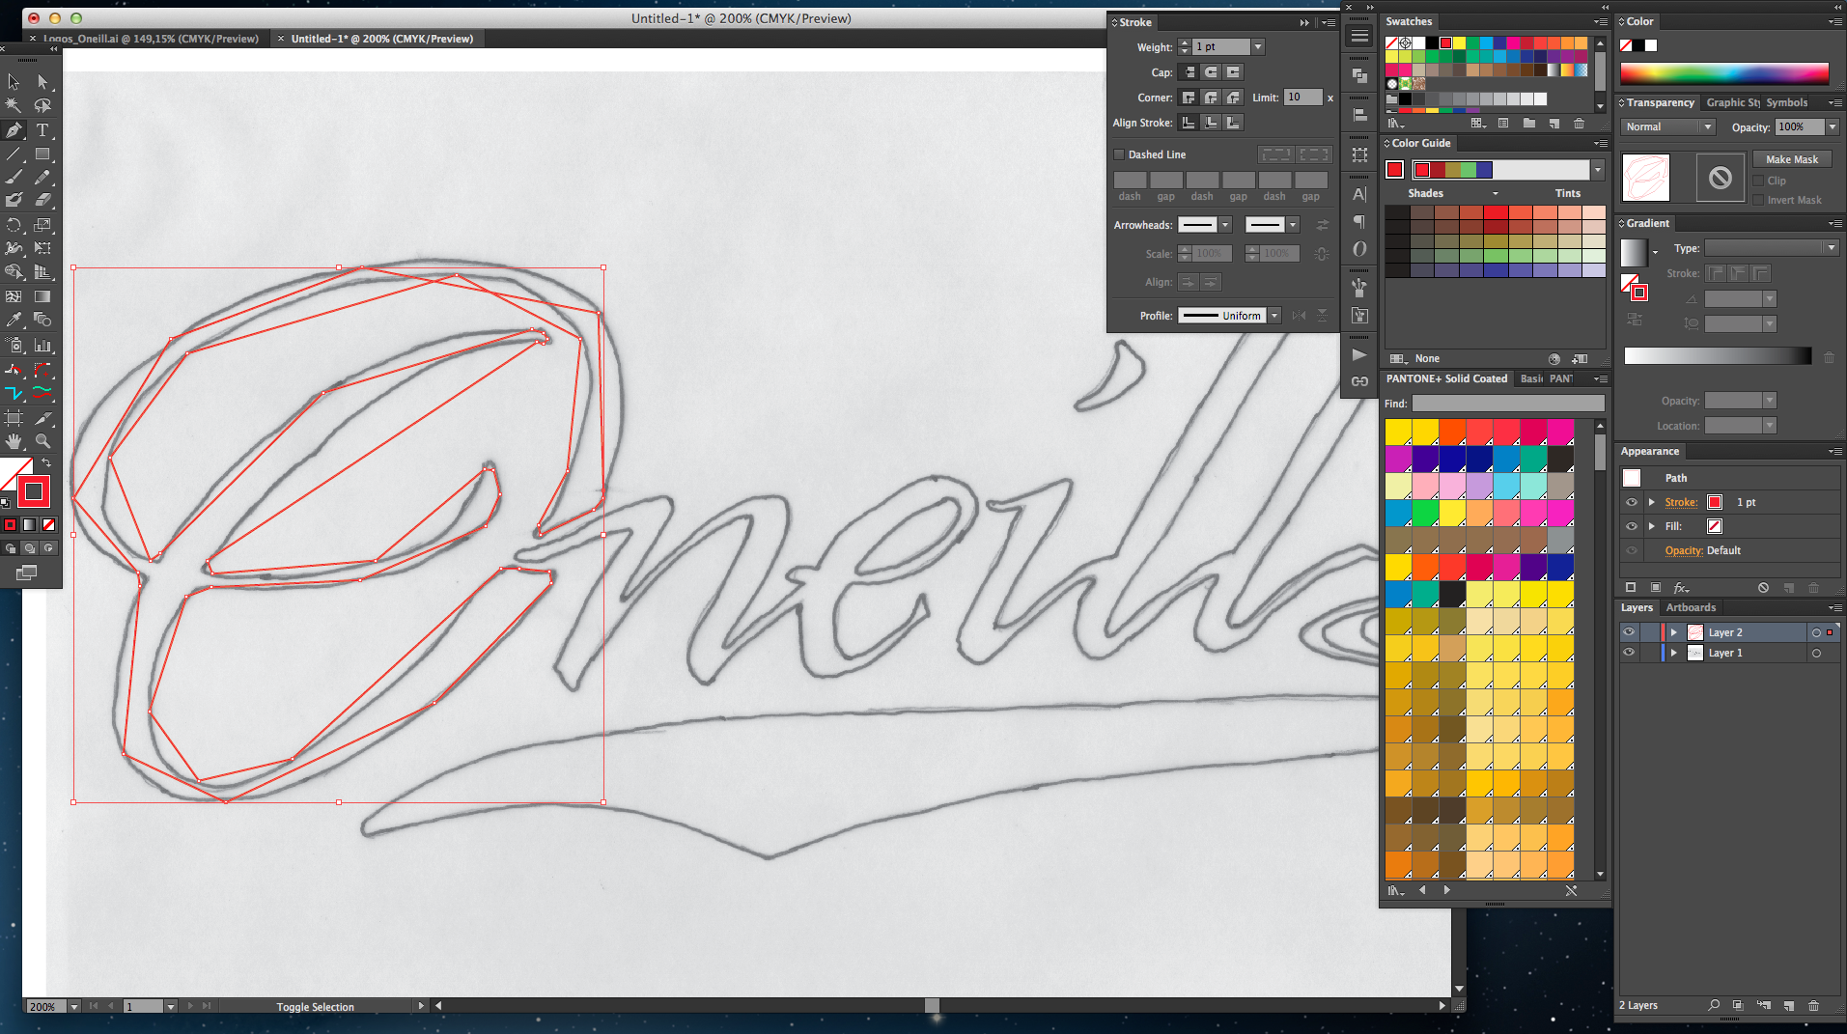
Task: Align stroke to inside
Action: [x=1211, y=123]
